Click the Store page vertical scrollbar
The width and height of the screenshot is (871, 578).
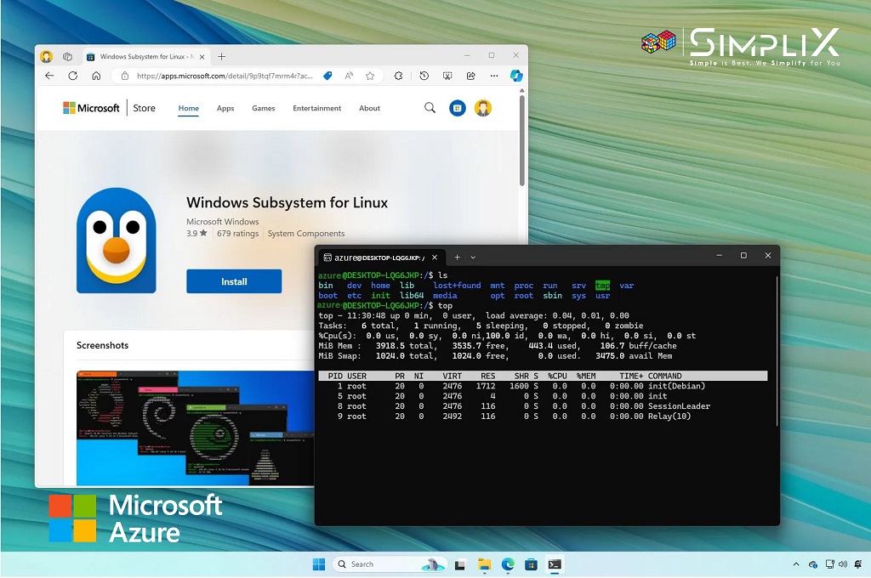pos(522,141)
